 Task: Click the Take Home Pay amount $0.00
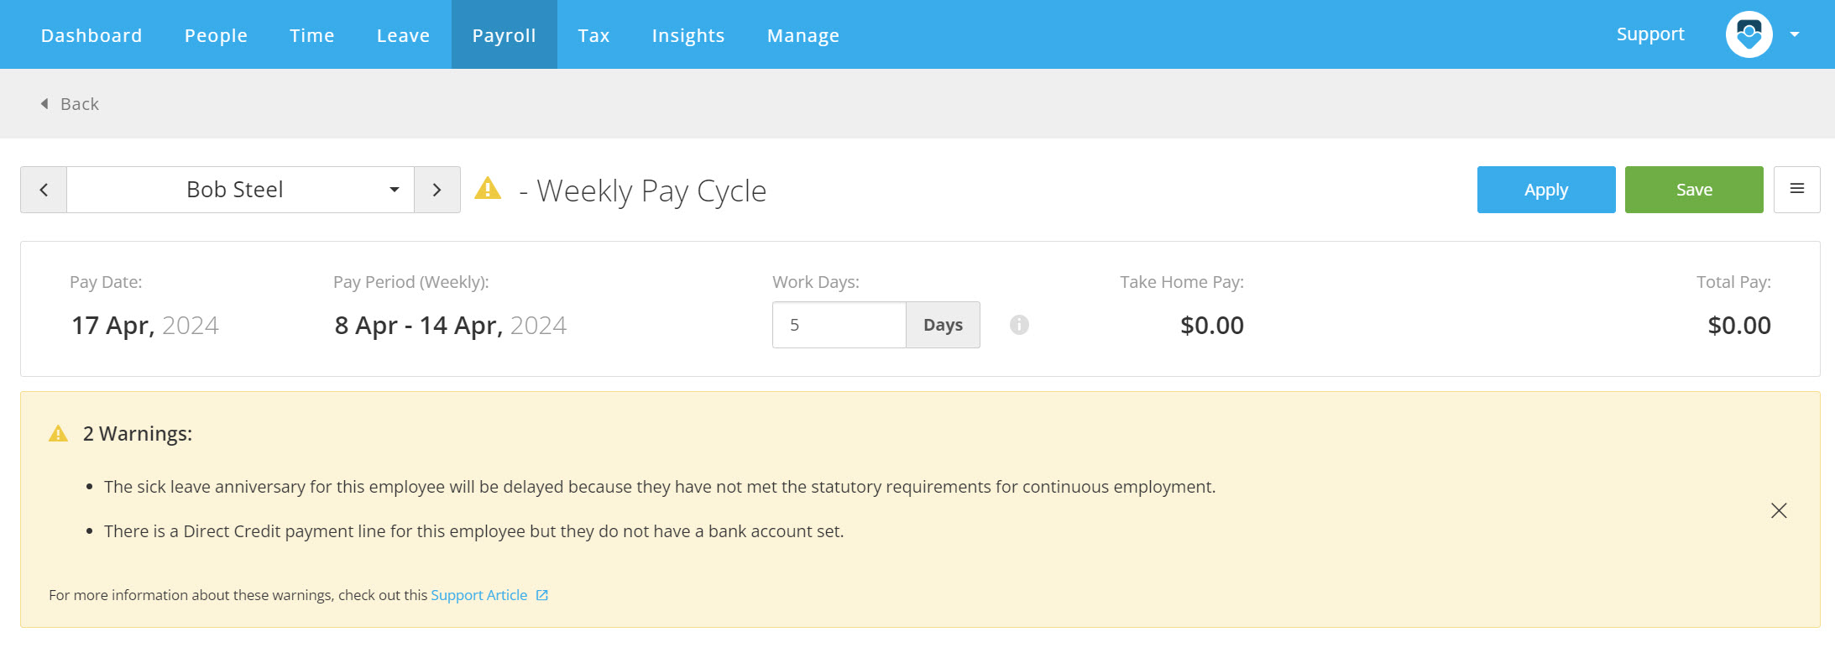pyautogui.click(x=1212, y=326)
